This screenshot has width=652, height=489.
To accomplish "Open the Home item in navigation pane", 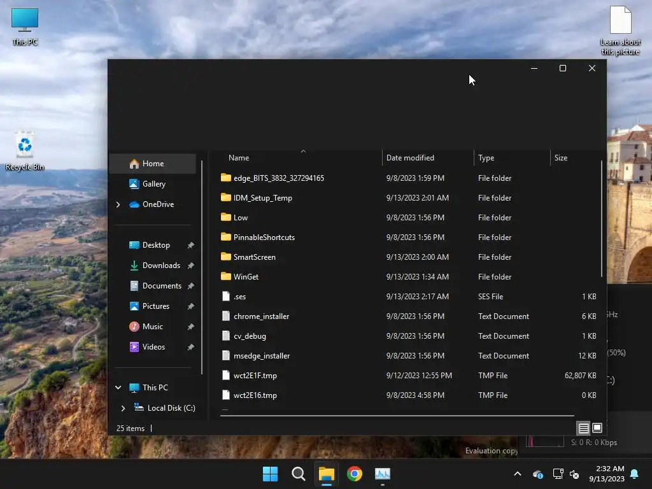I will click(153, 164).
